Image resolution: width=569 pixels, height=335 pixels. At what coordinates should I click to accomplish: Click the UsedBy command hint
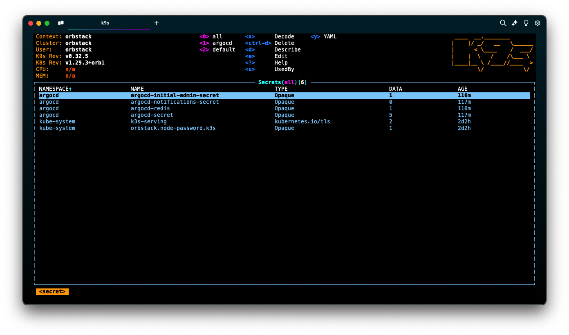[284, 69]
